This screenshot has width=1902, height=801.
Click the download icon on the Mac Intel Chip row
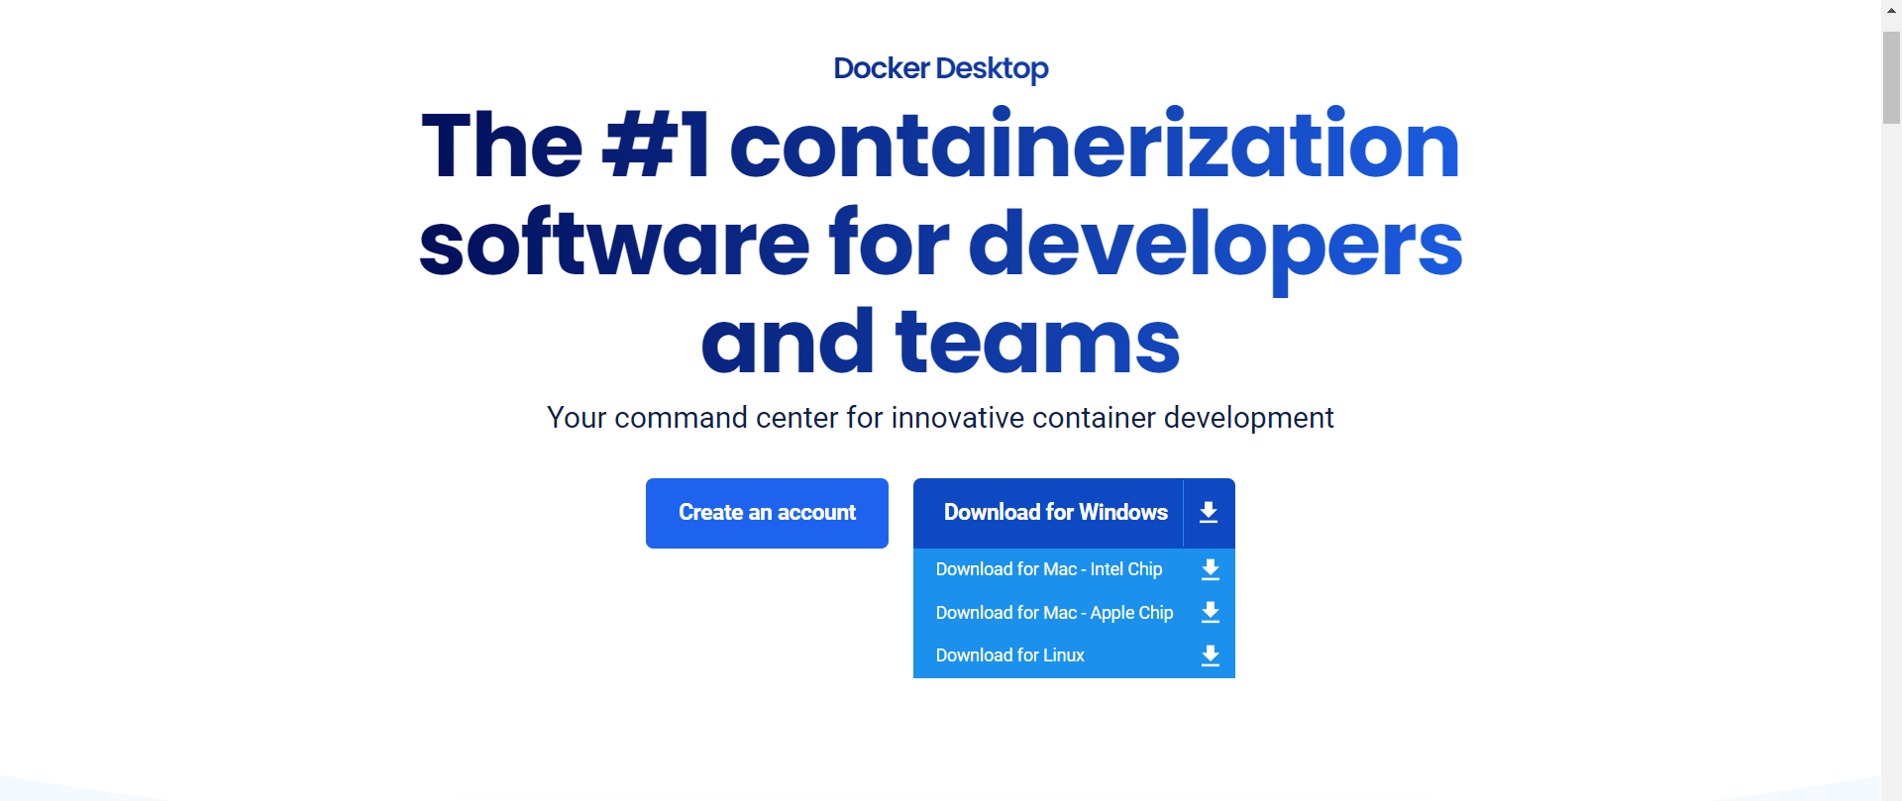[1210, 569]
